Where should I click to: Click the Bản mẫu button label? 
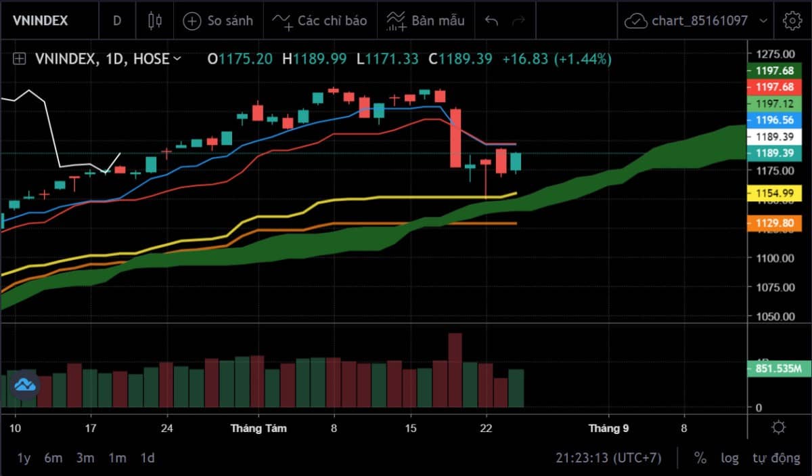438,21
